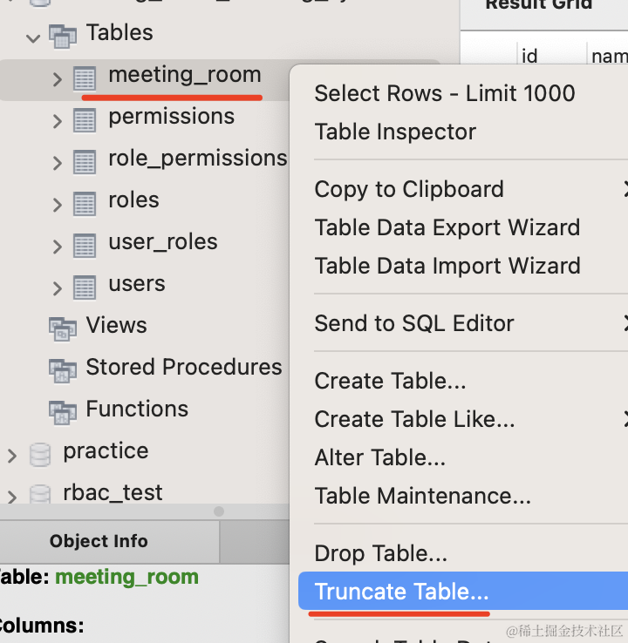The height and width of the screenshot is (643, 628).
Task: Click the Views folder icon
Action: point(62,328)
